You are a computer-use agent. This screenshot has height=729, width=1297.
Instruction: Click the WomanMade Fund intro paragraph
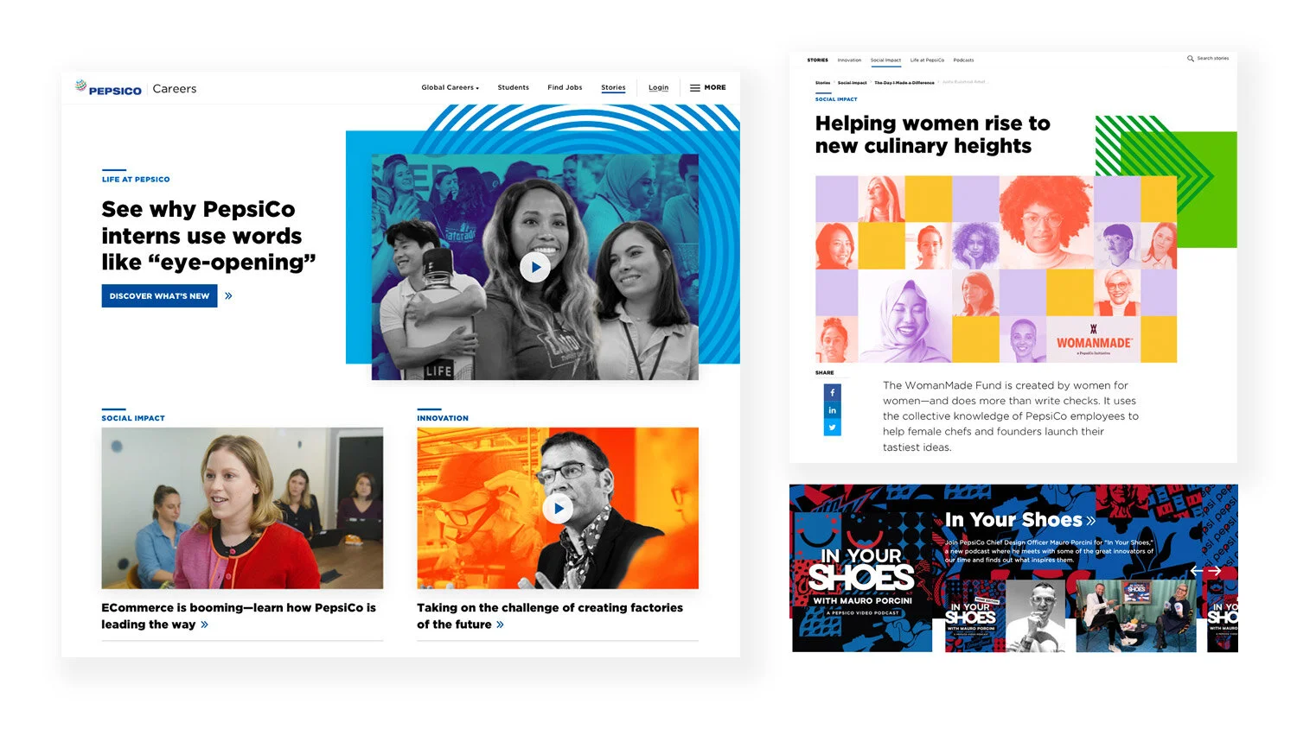pyautogui.click(x=1011, y=416)
